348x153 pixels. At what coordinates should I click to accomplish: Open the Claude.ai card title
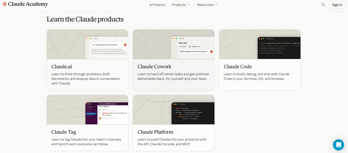pos(61,67)
